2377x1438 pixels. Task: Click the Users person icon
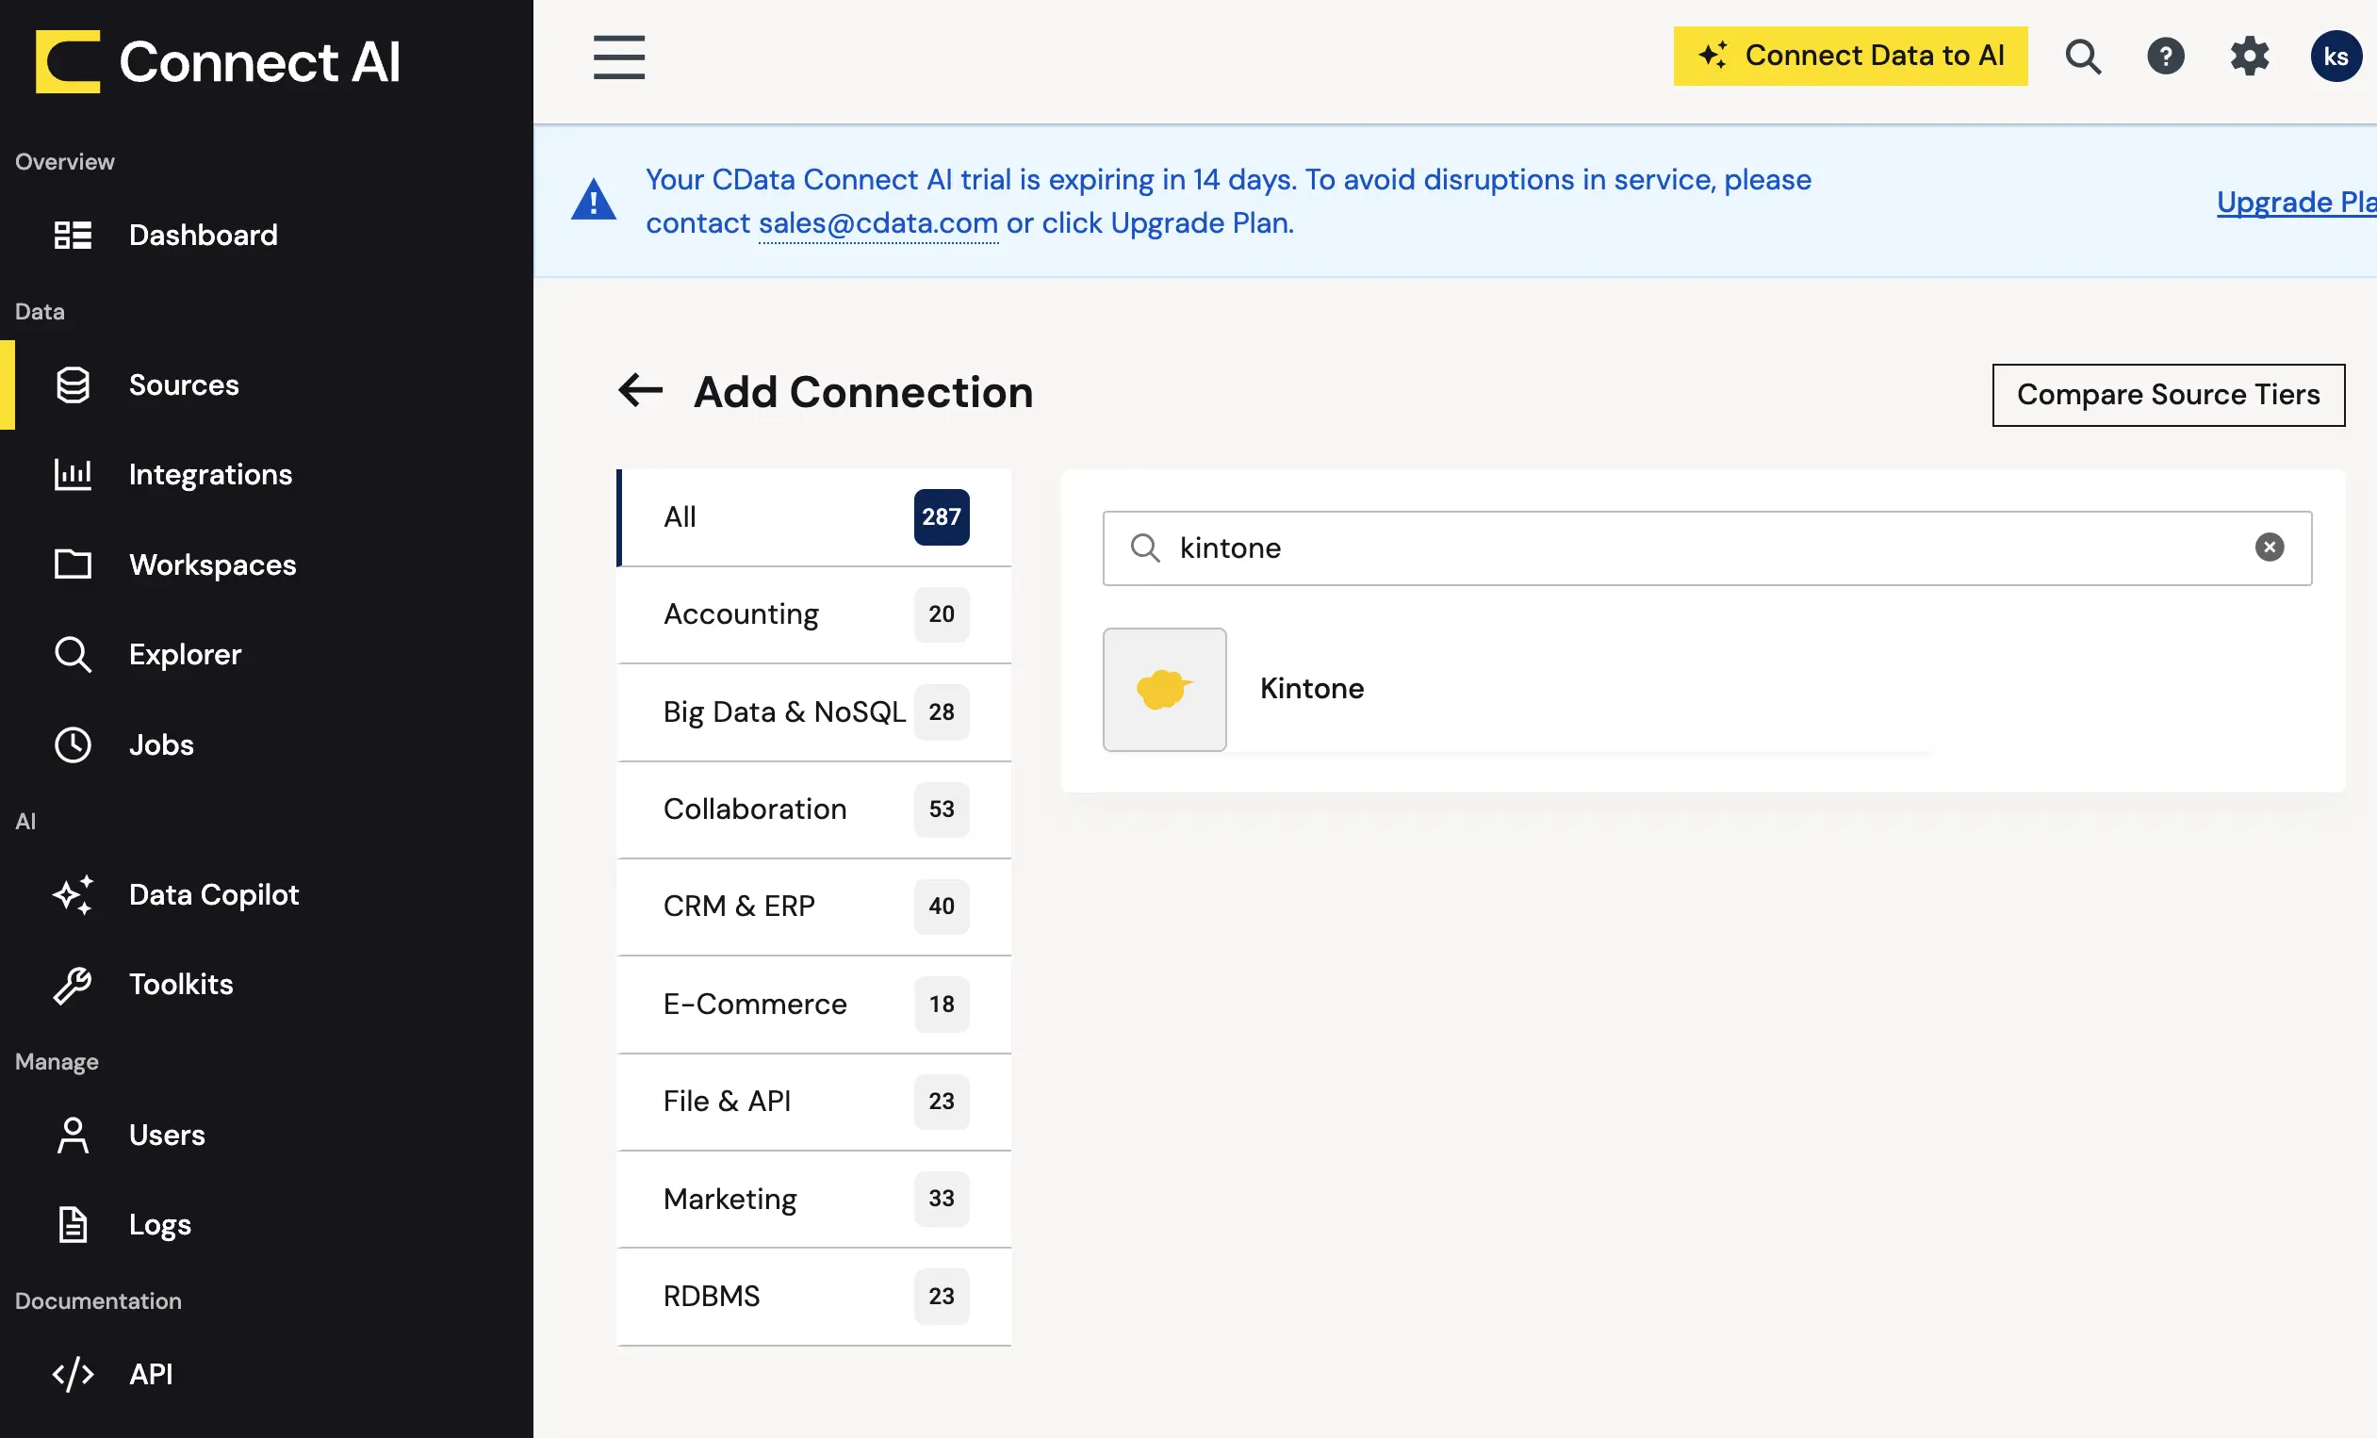[x=73, y=1136]
